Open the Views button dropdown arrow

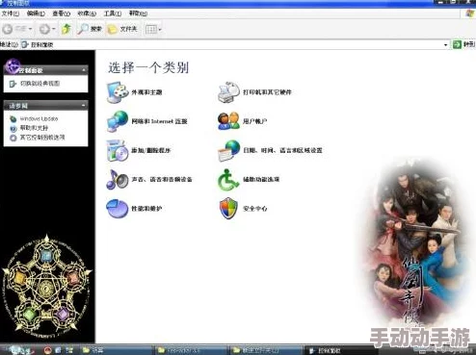[160, 30]
